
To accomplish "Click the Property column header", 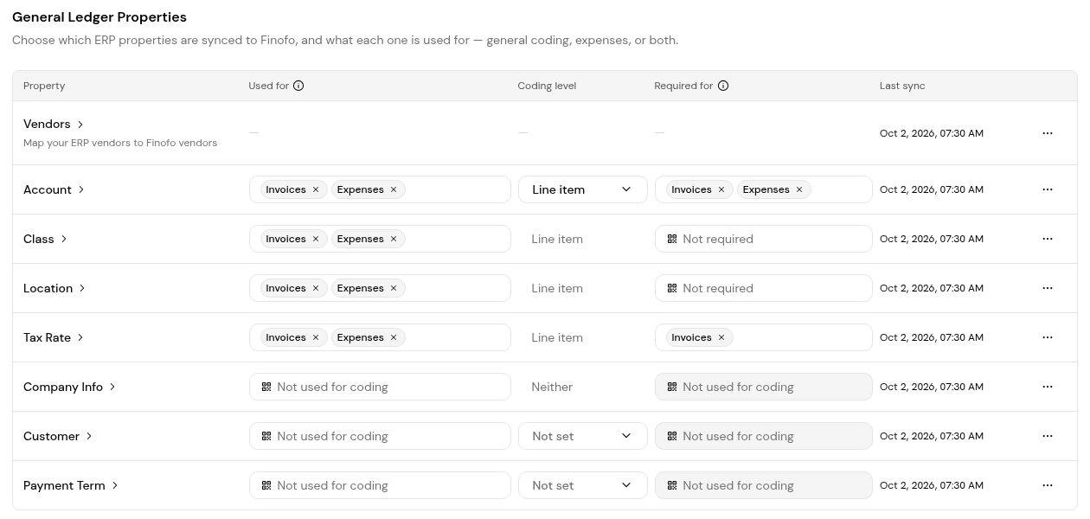I will pyautogui.click(x=44, y=86).
